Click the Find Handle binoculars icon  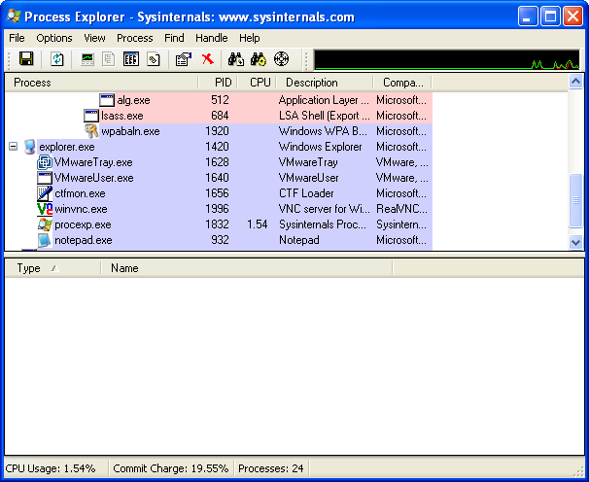tap(235, 59)
